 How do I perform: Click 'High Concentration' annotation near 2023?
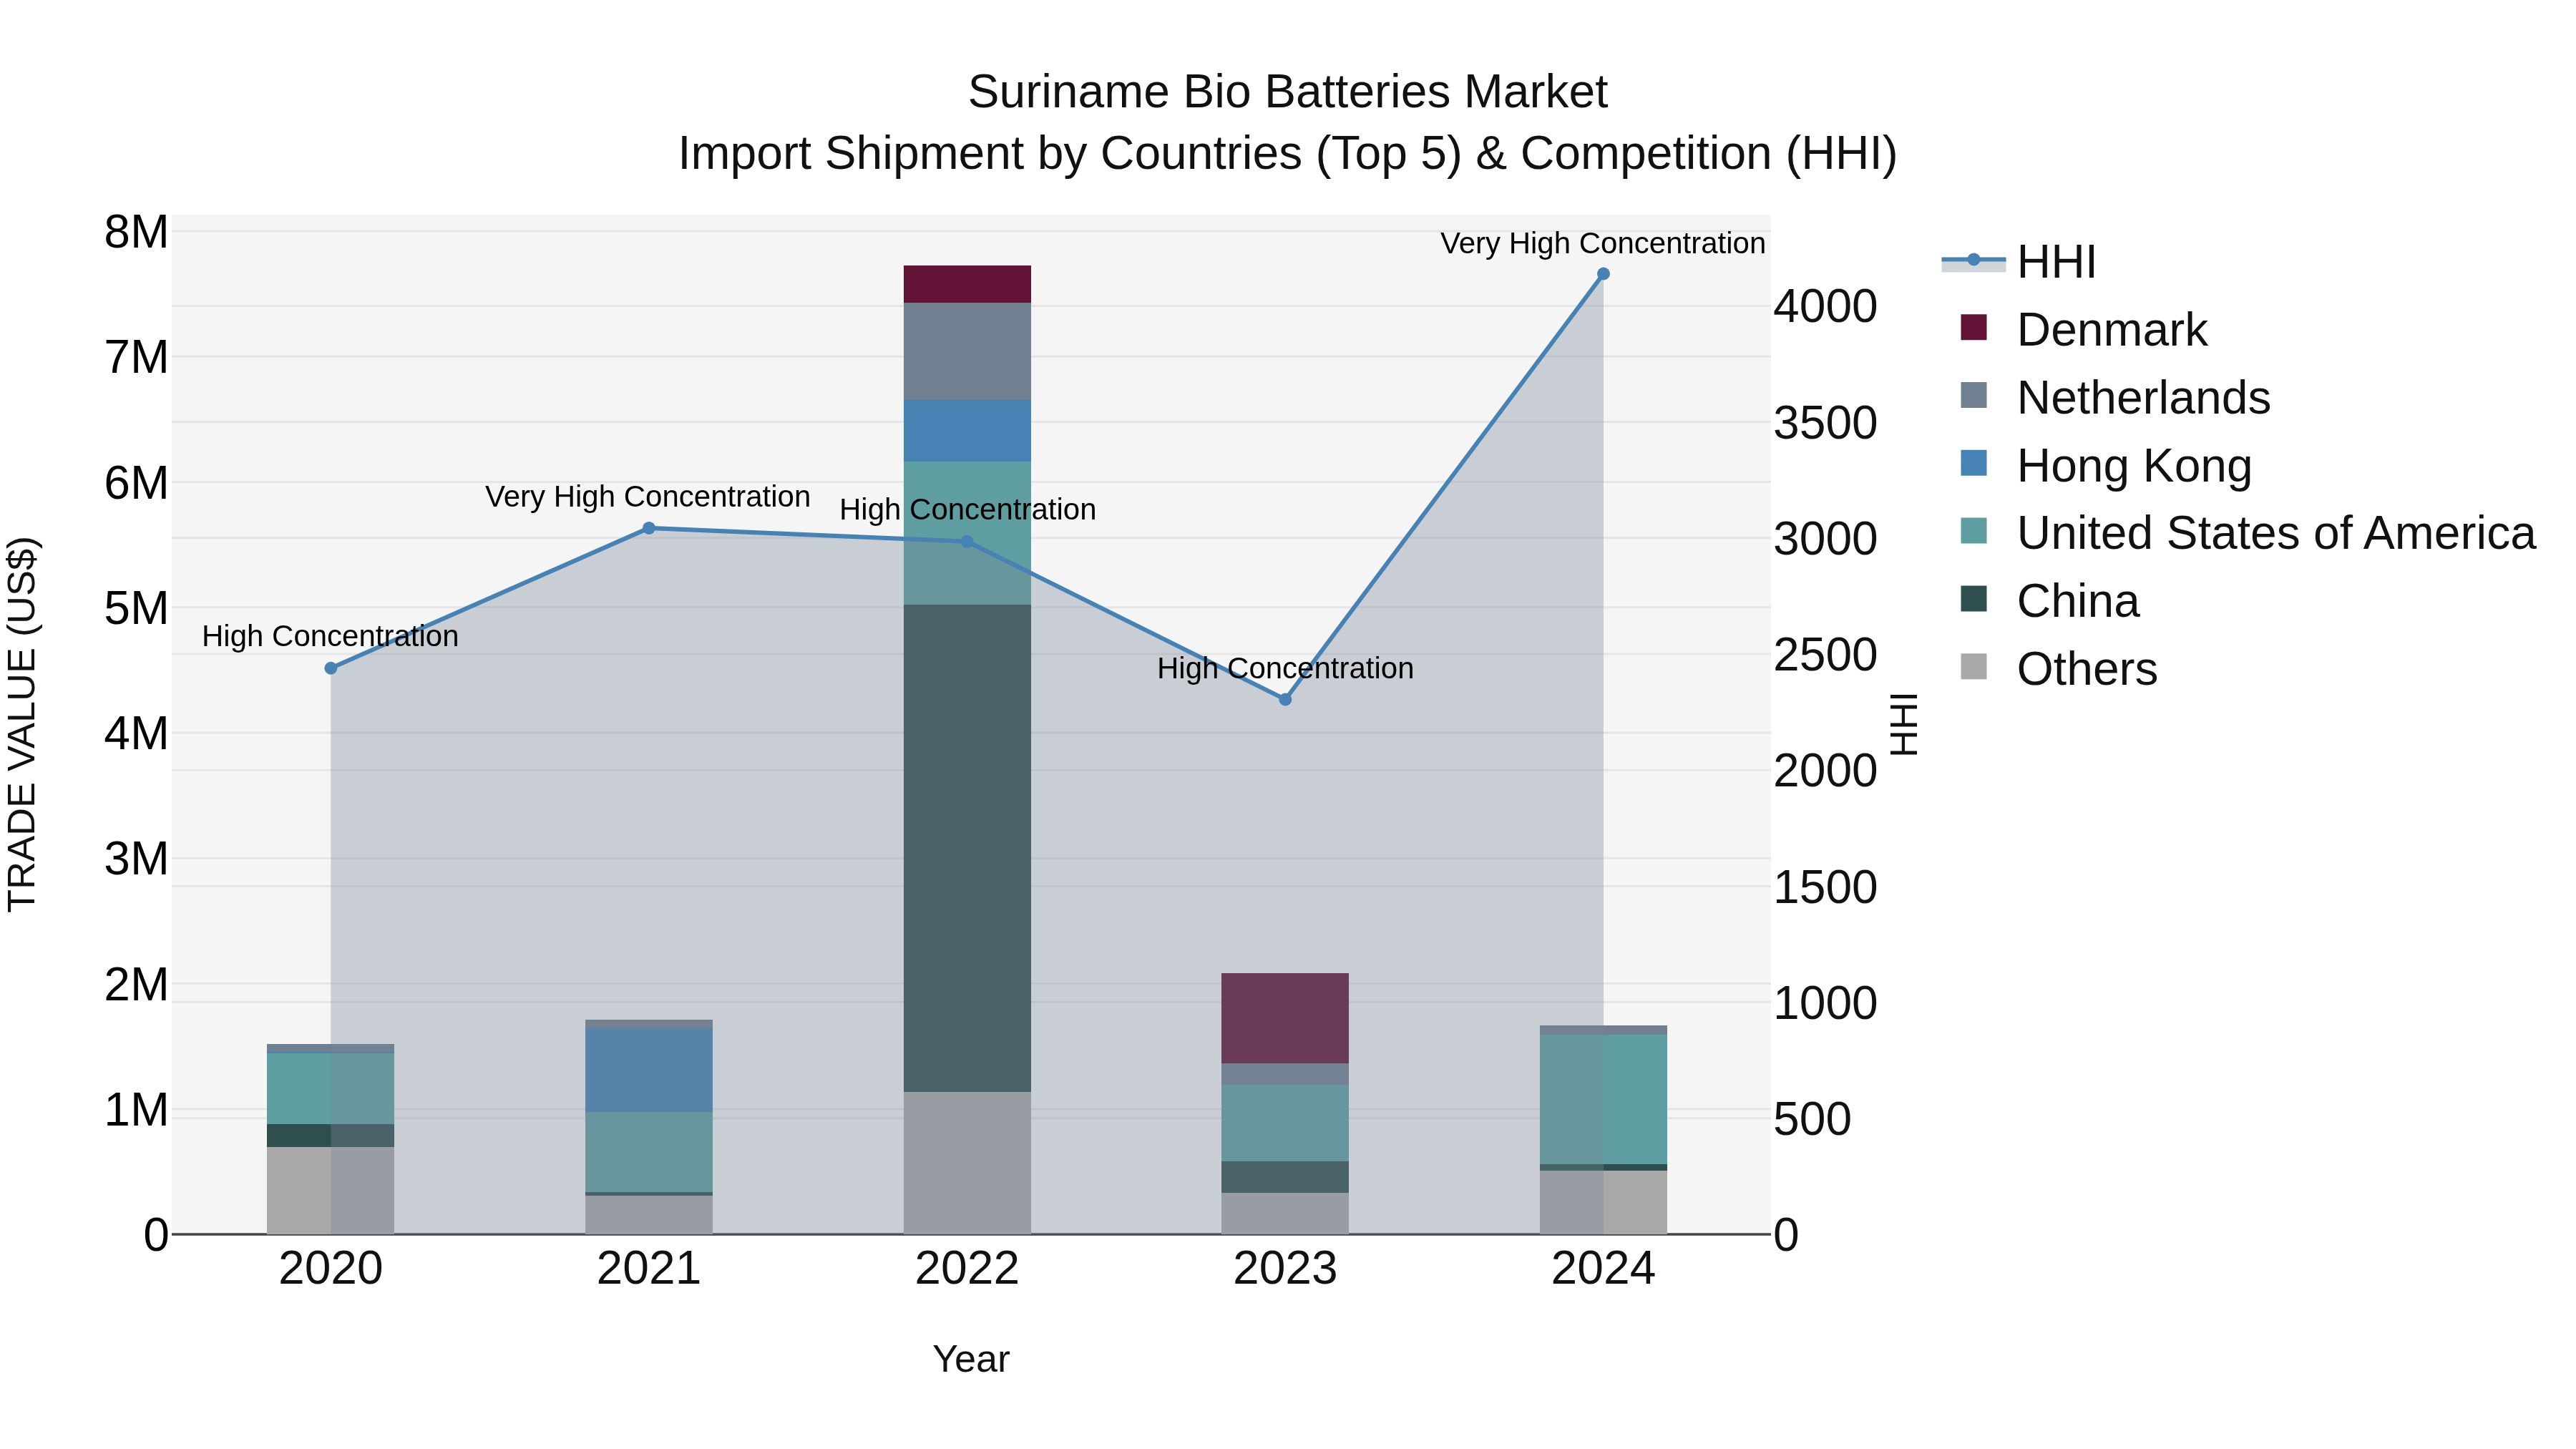pos(1285,668)
